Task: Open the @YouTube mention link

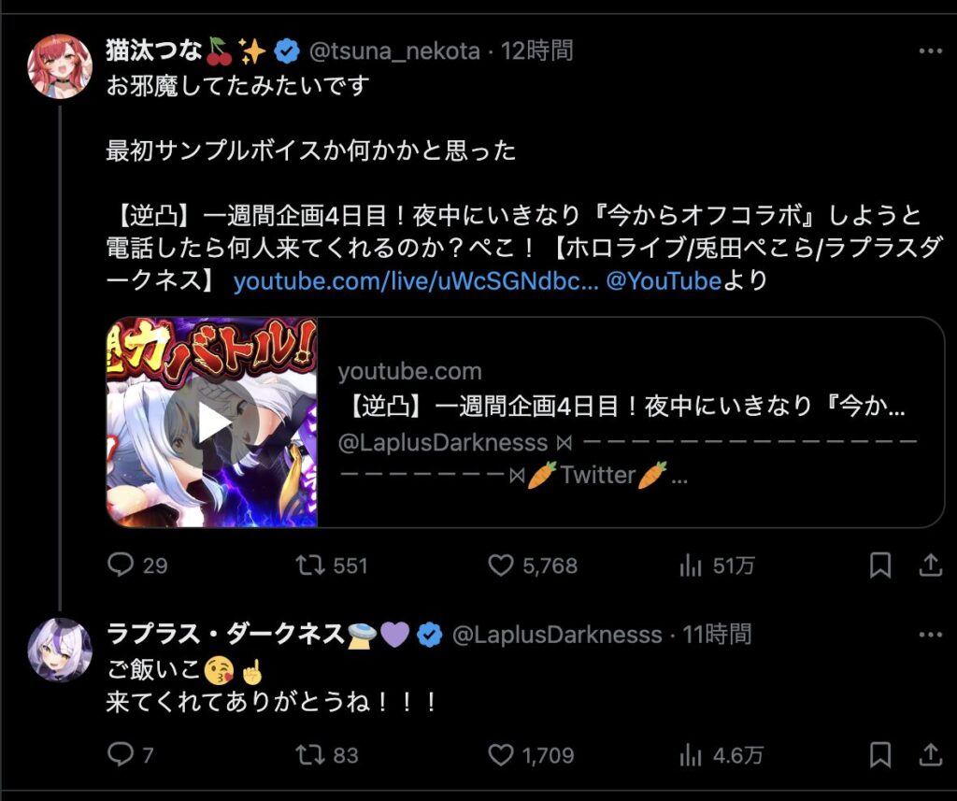Action: (x=664, y=281)
